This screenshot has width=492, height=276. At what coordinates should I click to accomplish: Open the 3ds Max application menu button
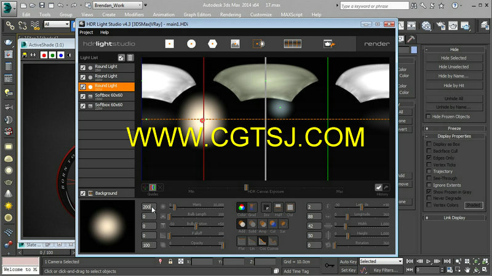click(x=8, y=7)
